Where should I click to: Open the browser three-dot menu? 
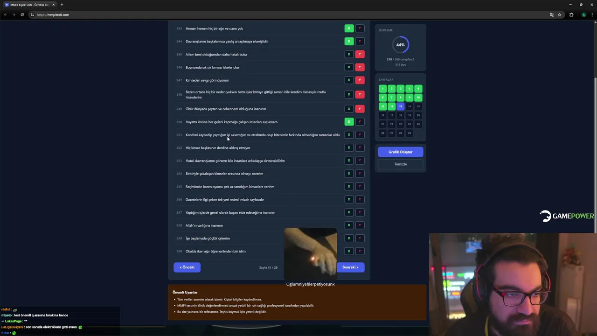591,14
